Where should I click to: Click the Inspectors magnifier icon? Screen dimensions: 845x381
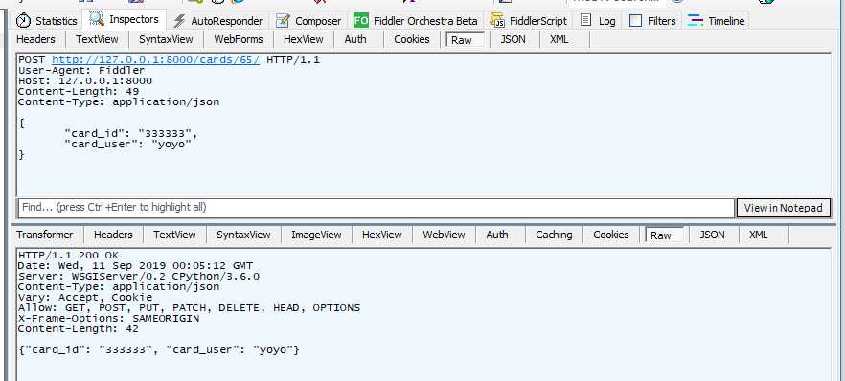[97, 19]
